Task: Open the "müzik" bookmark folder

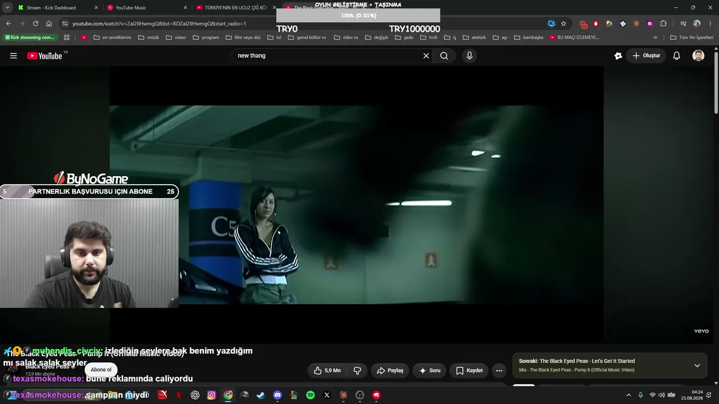Action: [x=149, y=38]
